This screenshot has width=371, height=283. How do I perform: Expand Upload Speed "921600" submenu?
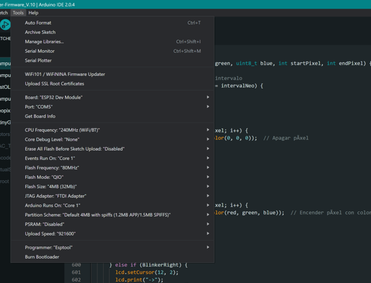[x=112, y=234]
